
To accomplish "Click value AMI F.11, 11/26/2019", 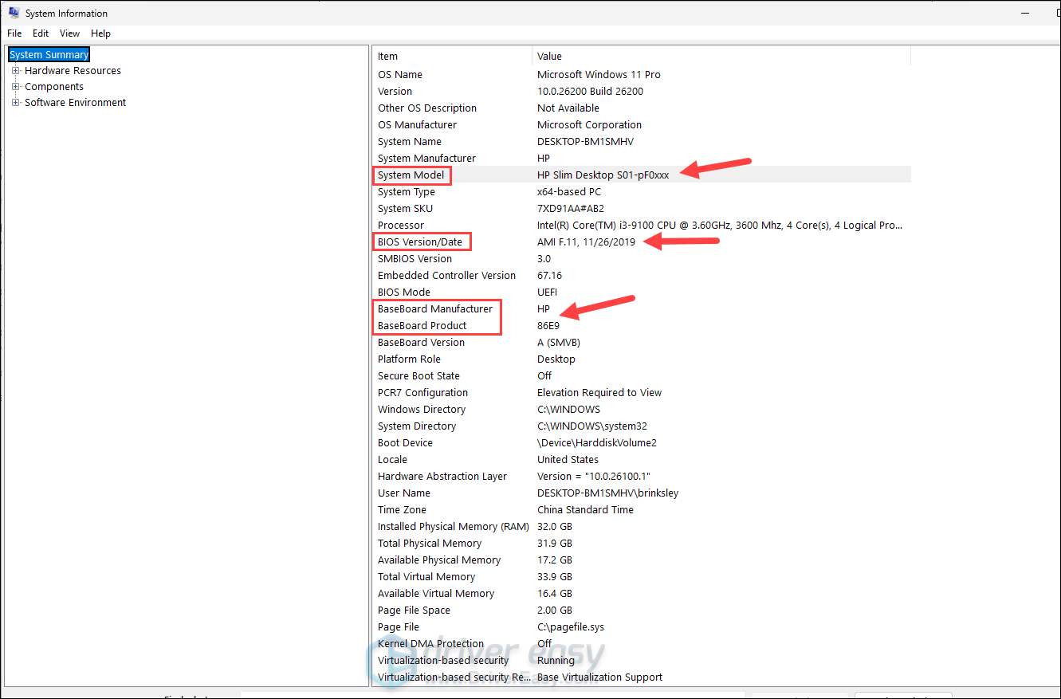I will point(586,242).
